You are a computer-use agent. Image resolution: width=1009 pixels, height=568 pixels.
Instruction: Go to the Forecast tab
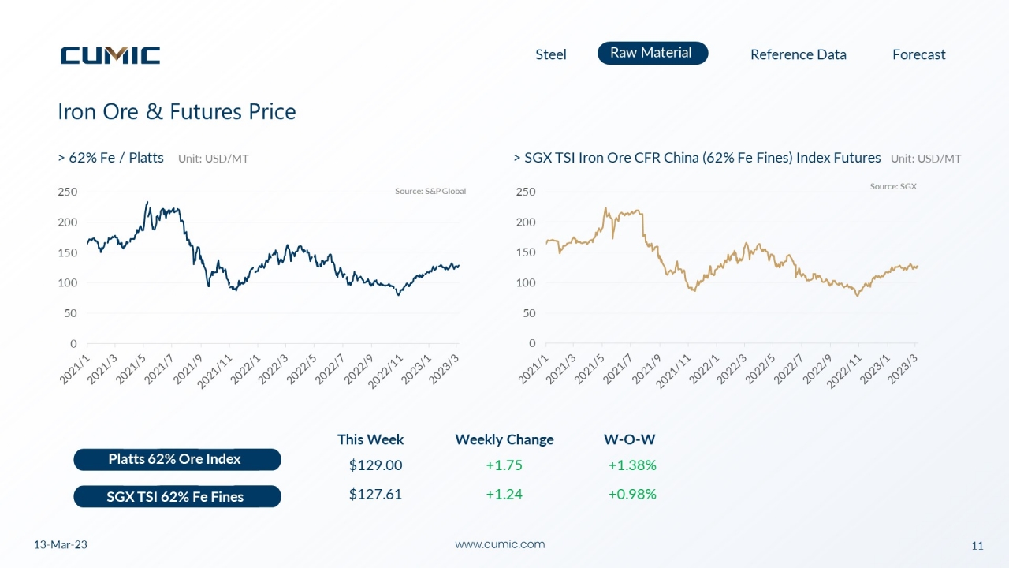point(918,54)
